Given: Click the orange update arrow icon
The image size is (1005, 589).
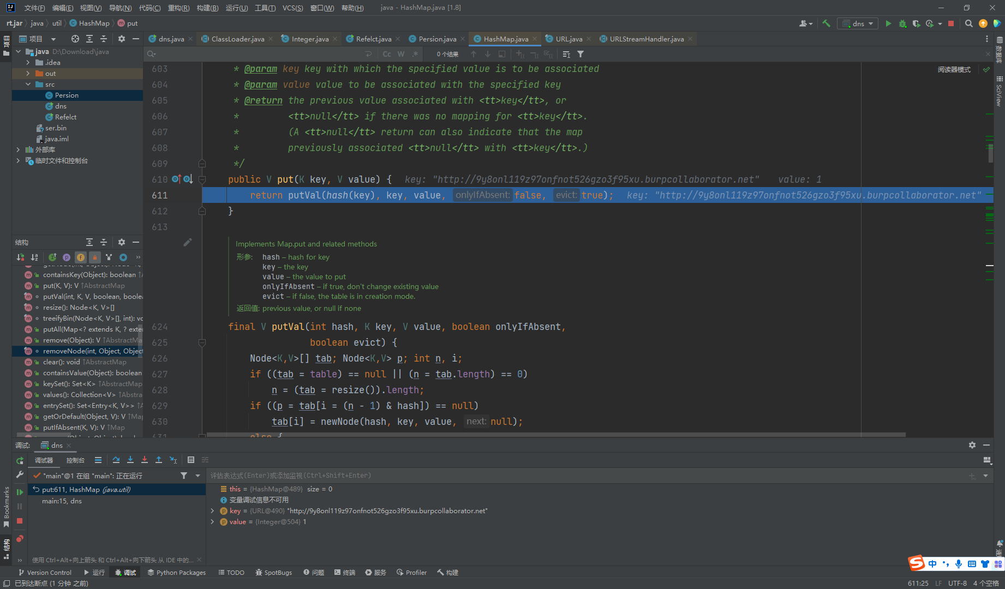Looking at the screenshot, I should (983, 23).
